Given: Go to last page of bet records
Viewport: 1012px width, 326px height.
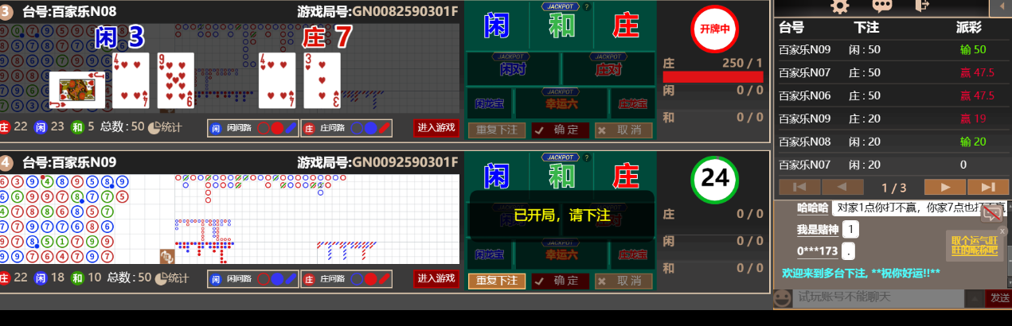Looking at the screenshot, I should pyautogui.click(x=988, y=187).
